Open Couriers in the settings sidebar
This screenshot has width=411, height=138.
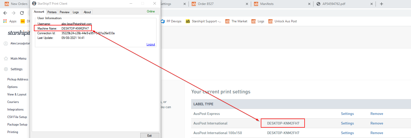(x=13, y=102)
